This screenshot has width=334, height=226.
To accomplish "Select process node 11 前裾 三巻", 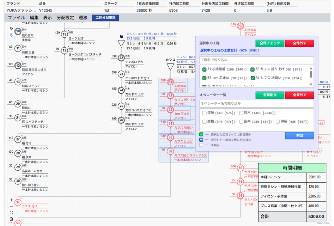I will [x=18, y=48].
